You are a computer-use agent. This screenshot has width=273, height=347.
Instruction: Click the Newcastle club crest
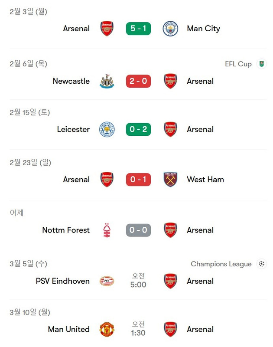[107, 81]
